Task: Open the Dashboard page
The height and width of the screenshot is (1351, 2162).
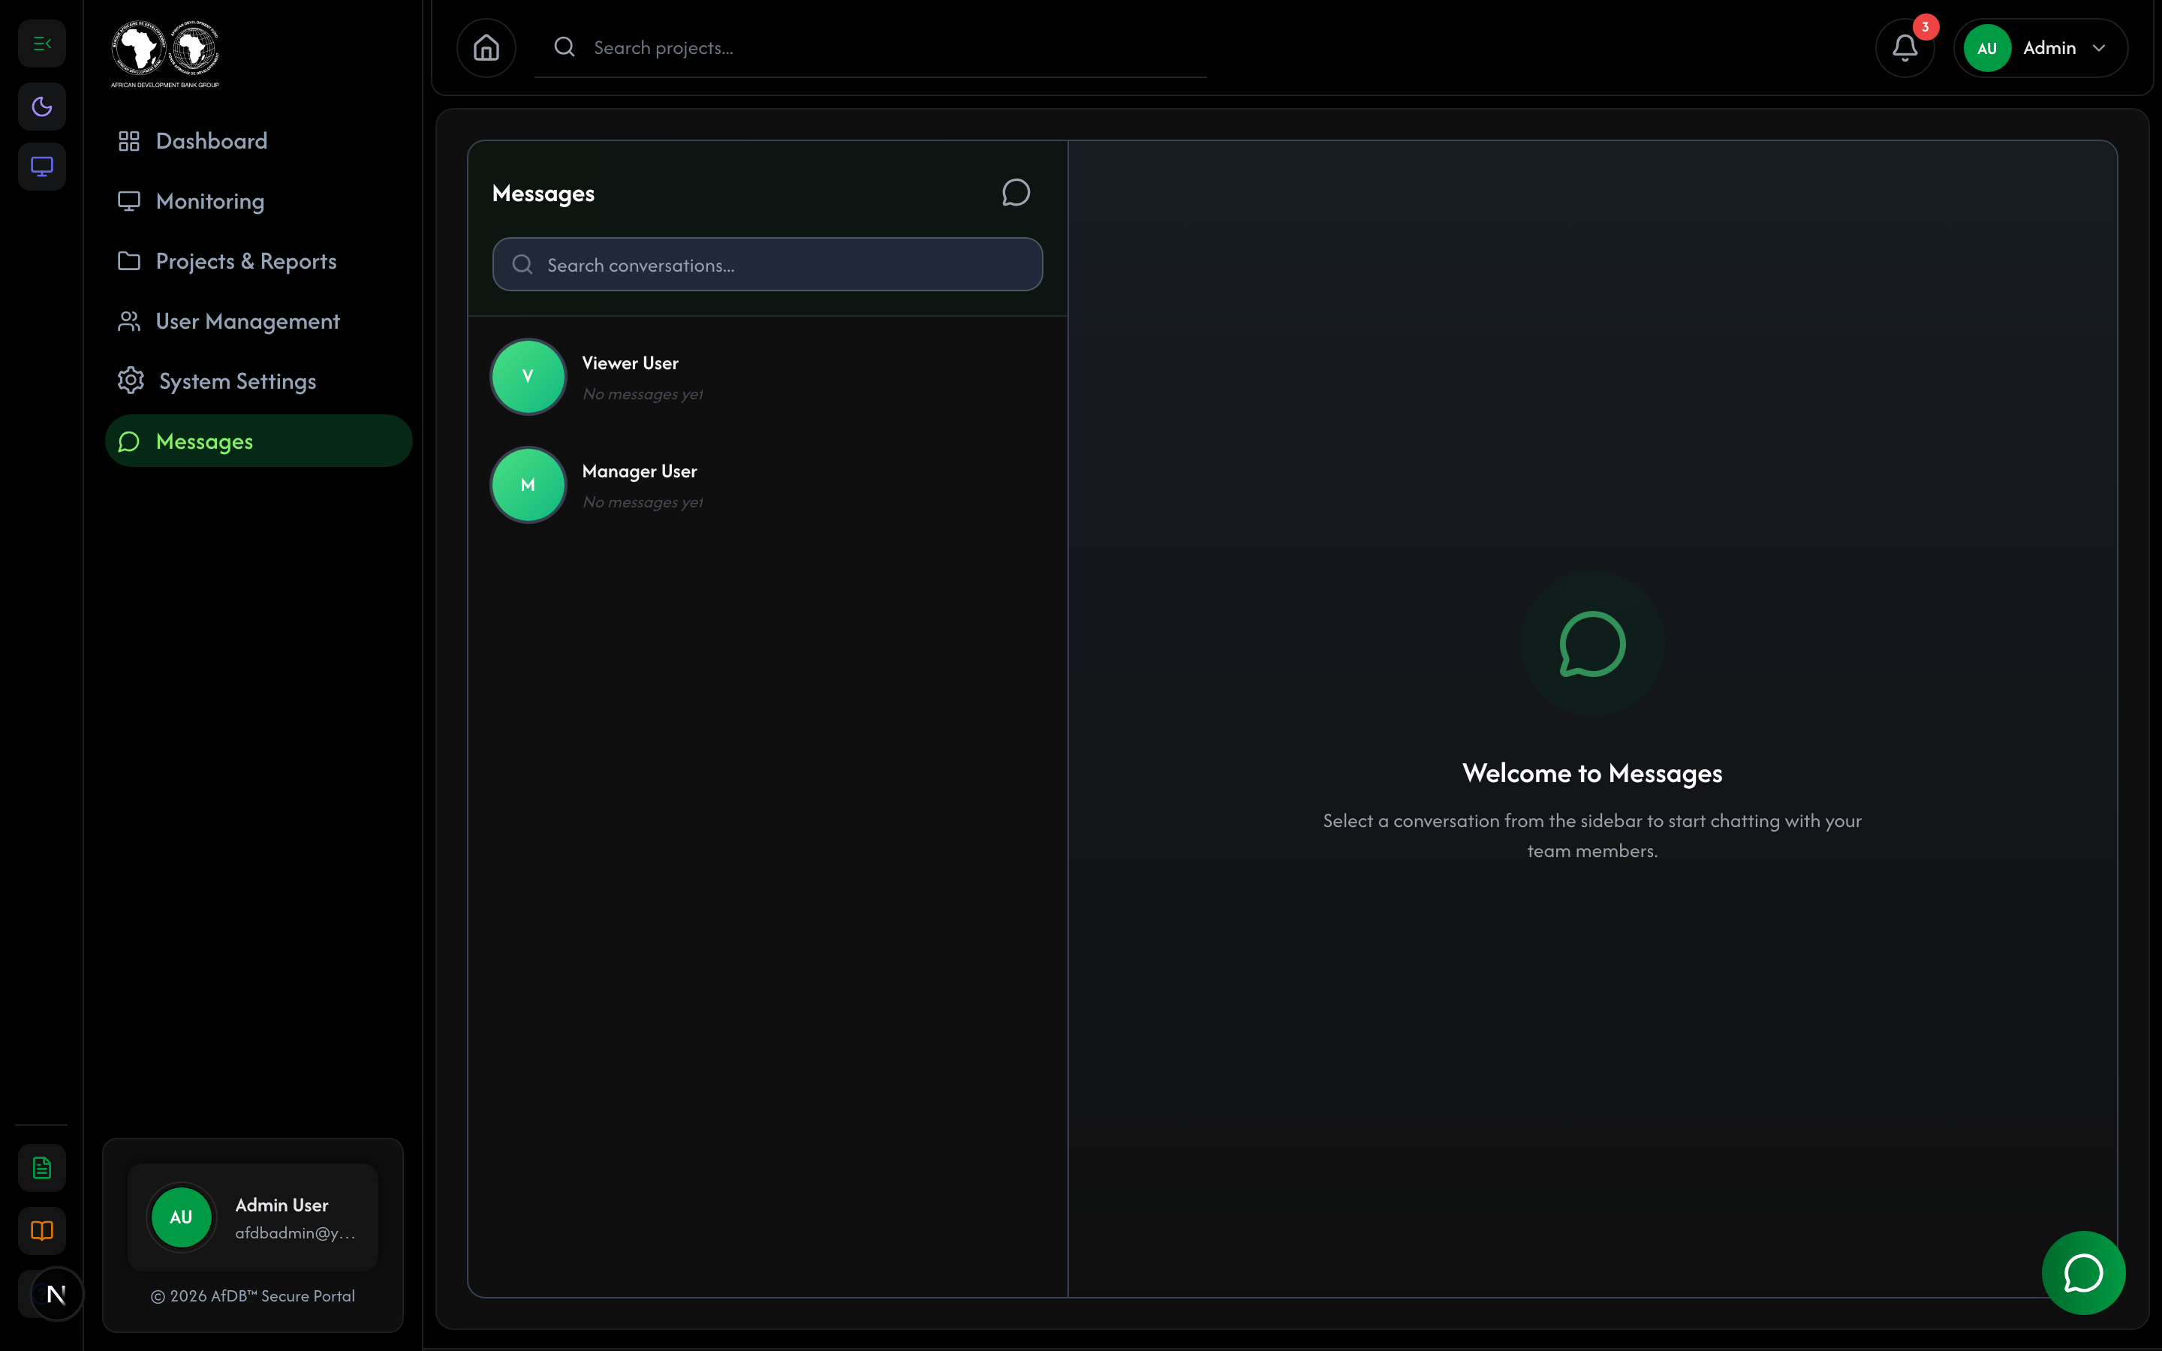Action: point(258,141)
